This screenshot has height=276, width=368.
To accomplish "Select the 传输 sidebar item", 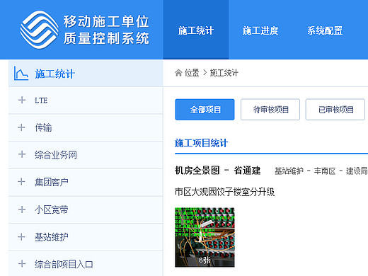I will (86, 127).
